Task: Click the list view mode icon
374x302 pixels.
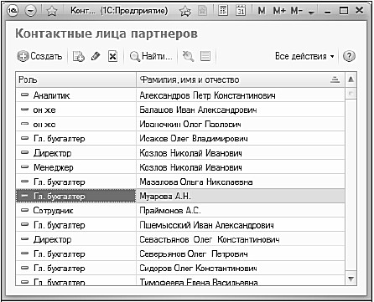Action: (205, 56)
